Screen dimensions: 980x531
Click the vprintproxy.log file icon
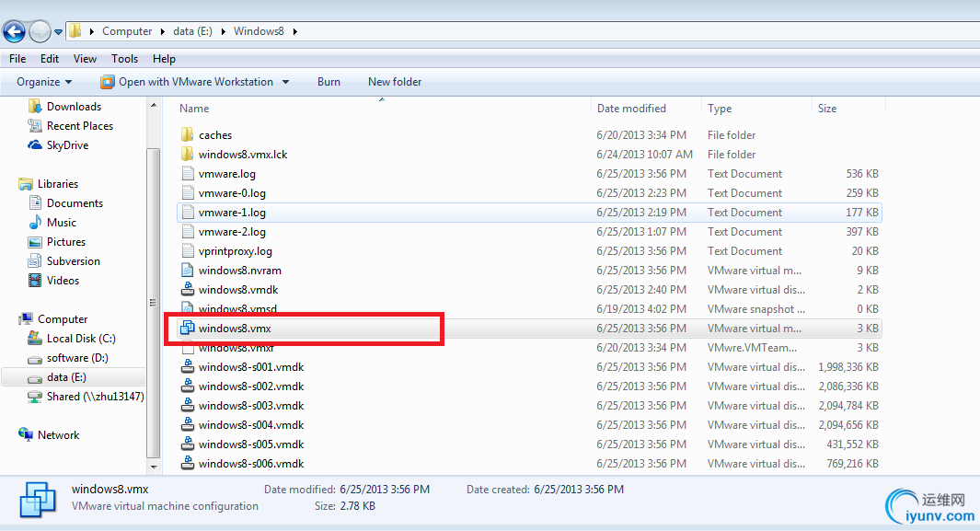click(188, 251)
